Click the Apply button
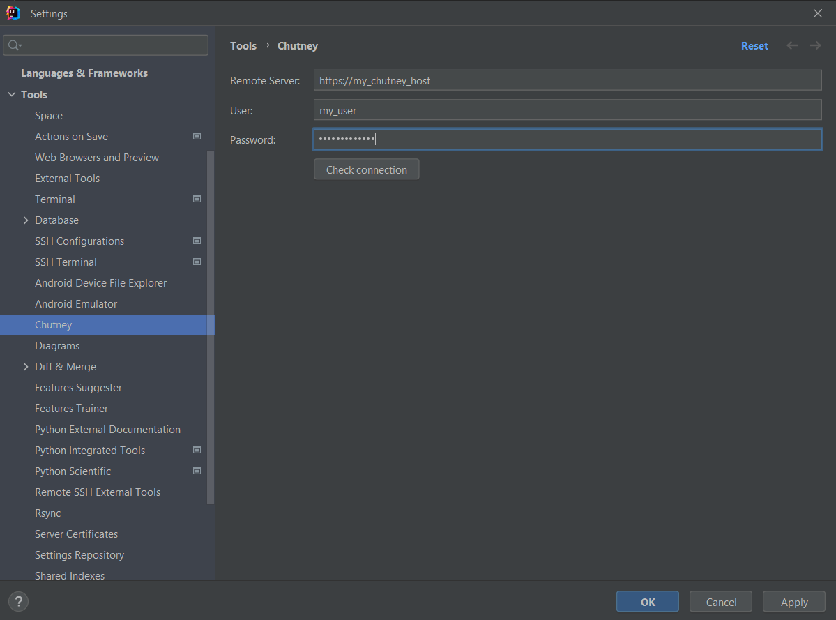The image size is (836, 620). pyautogui.click(x=794, y=602)
